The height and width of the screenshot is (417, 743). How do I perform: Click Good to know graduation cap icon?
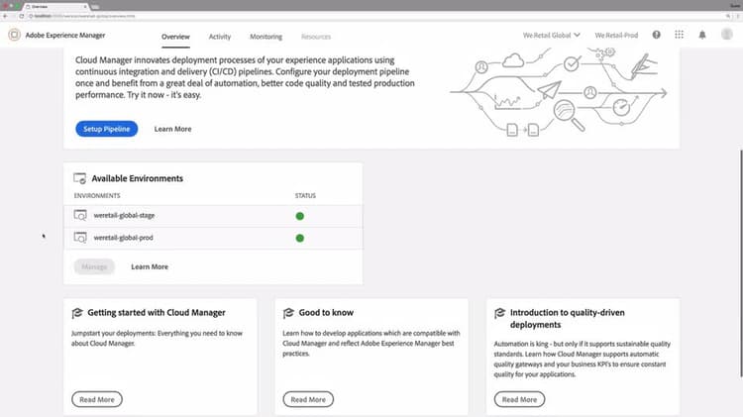coord(288,313)
